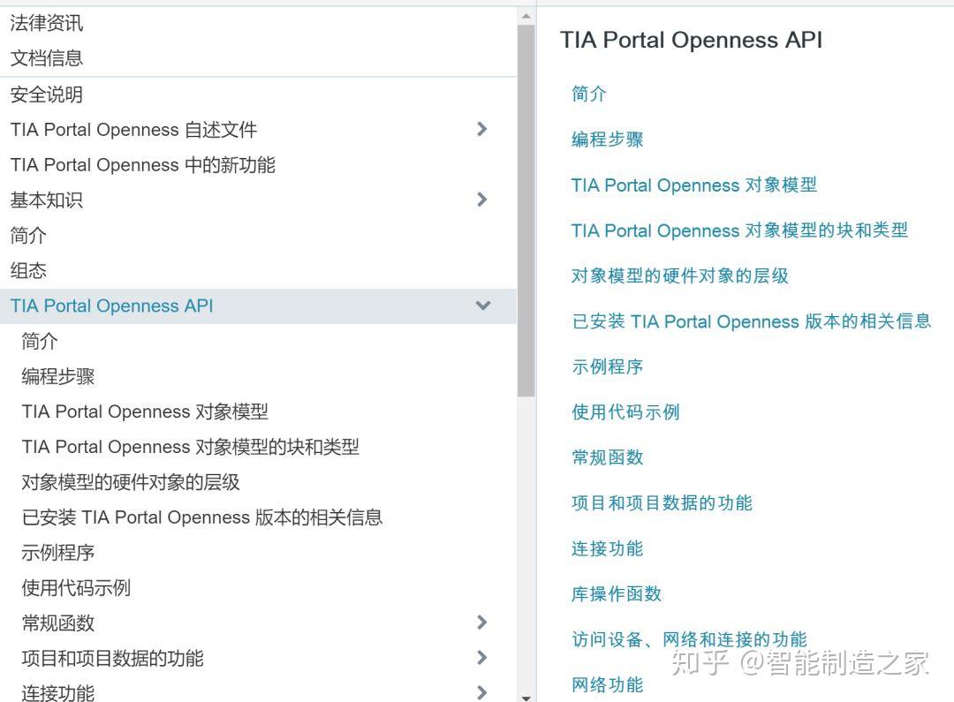The width and height of the screenshot is (954, 702).
Task: Open the 示例程序 link
Action: click(608, 366)
